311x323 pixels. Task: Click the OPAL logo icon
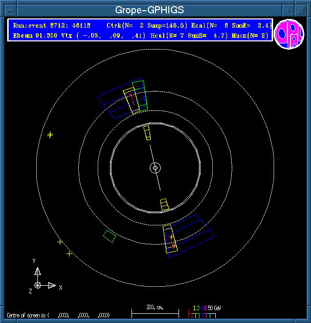coord(289,34)
